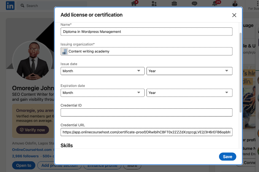
Task: Click the dialog vertical scrollbar
Action: [x=240, y=72]
